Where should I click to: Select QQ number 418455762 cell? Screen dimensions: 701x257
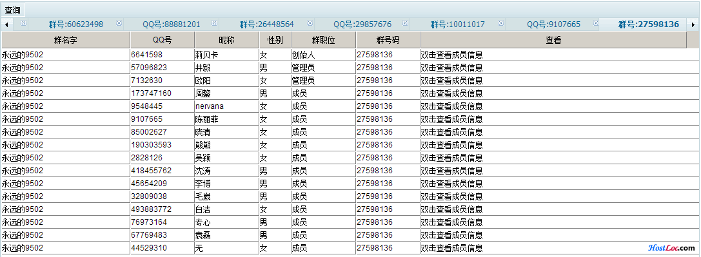(163, 171)
